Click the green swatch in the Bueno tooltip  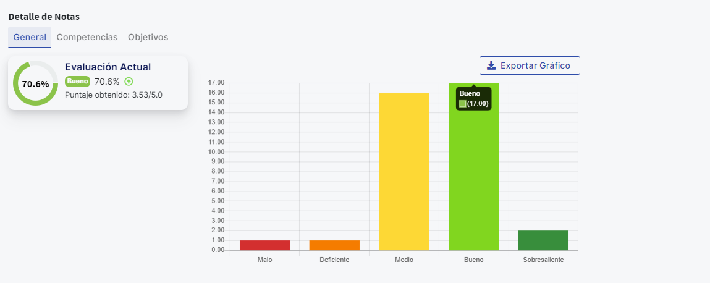click(x=463, y=103)
